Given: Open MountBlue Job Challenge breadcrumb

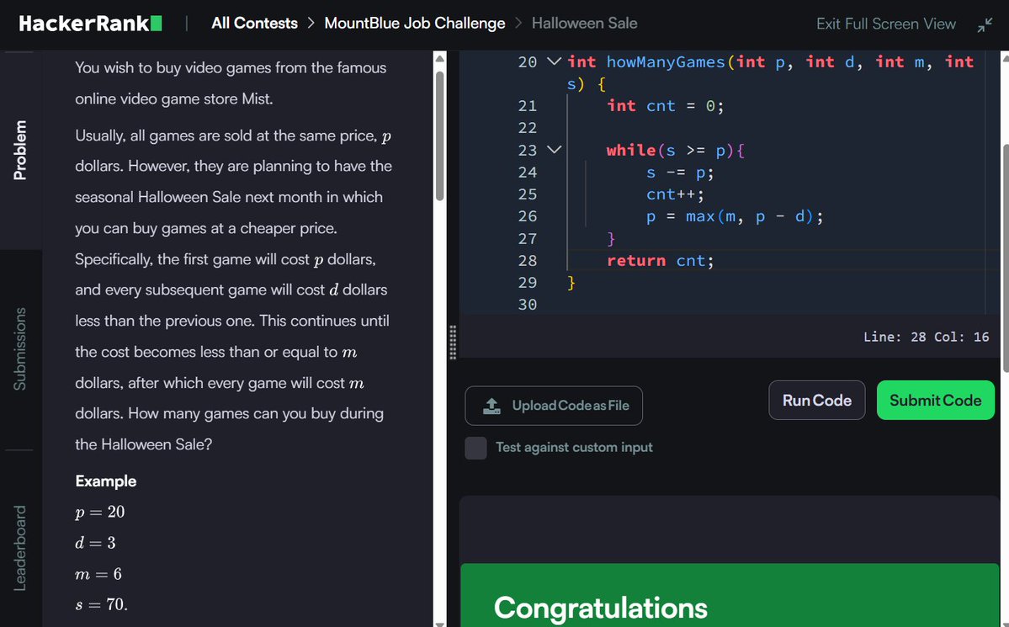Looking at the screenshot, I should point(414,24).
